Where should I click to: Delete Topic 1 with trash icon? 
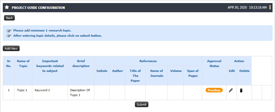(x=241, y=90)
